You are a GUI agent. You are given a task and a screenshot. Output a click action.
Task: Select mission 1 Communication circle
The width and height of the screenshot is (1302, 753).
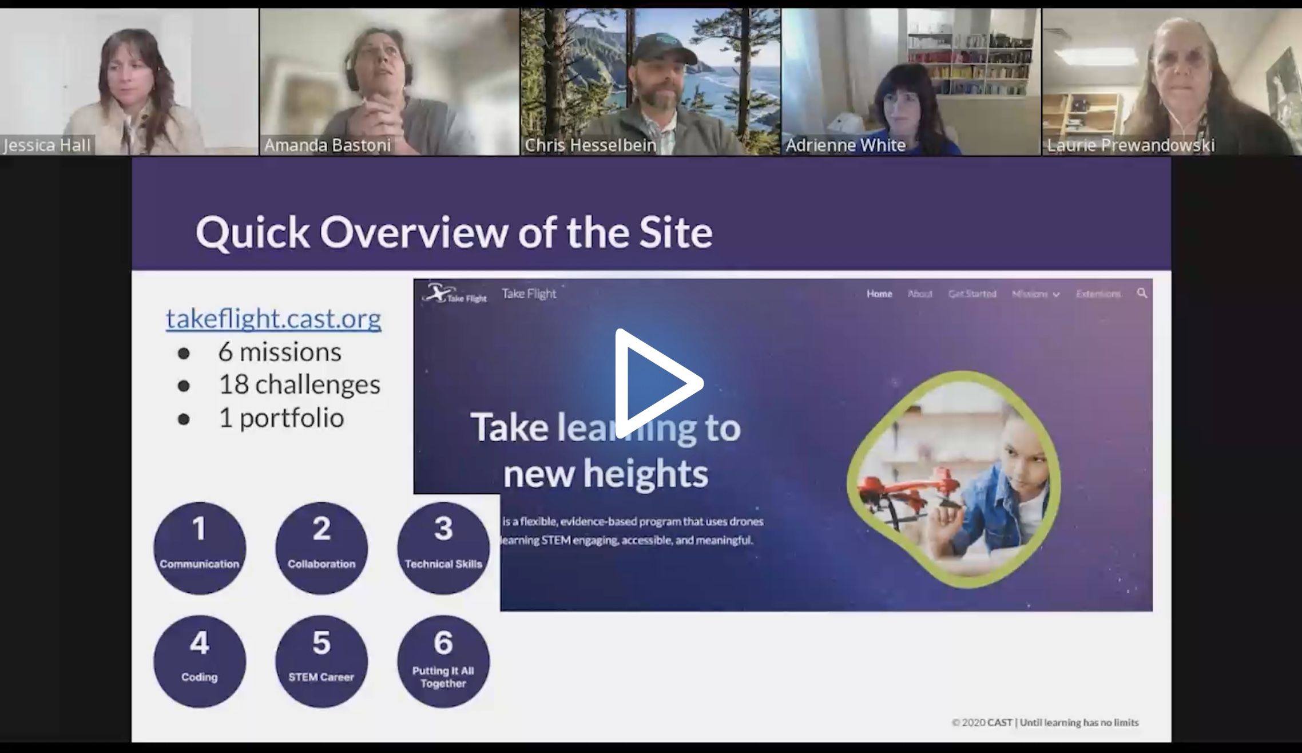(x=200, y=548)
